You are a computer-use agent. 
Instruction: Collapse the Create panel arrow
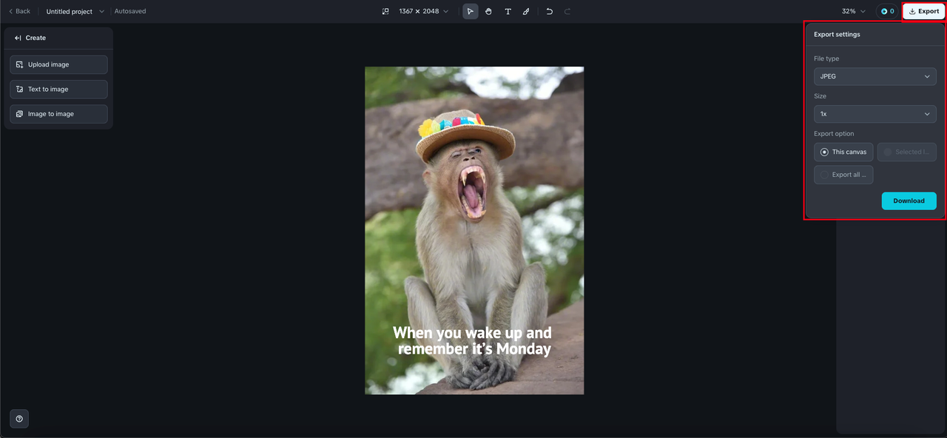[x=18, y=38]
